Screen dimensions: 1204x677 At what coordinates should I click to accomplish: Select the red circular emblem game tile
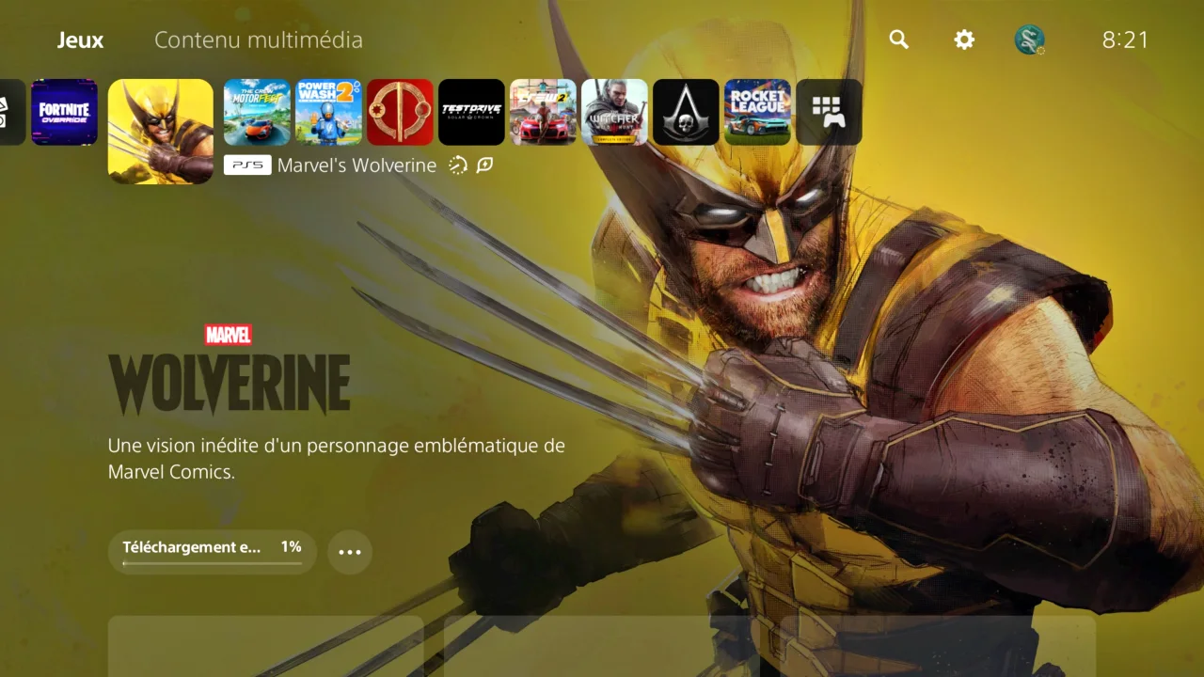coord(400,112)
